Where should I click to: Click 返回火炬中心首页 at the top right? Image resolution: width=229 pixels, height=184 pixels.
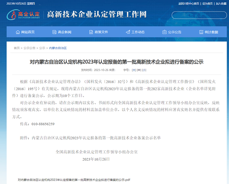pyautogui.click(x=189, y=3)
